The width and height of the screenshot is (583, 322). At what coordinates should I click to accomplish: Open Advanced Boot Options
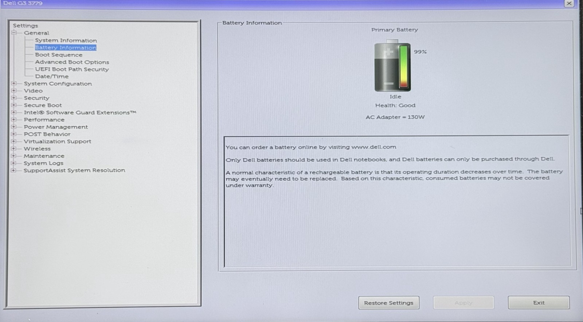coord(72,62)
